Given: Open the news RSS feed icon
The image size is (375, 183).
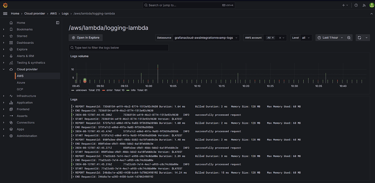Looking at the screenshot, I should coord(364,5).
